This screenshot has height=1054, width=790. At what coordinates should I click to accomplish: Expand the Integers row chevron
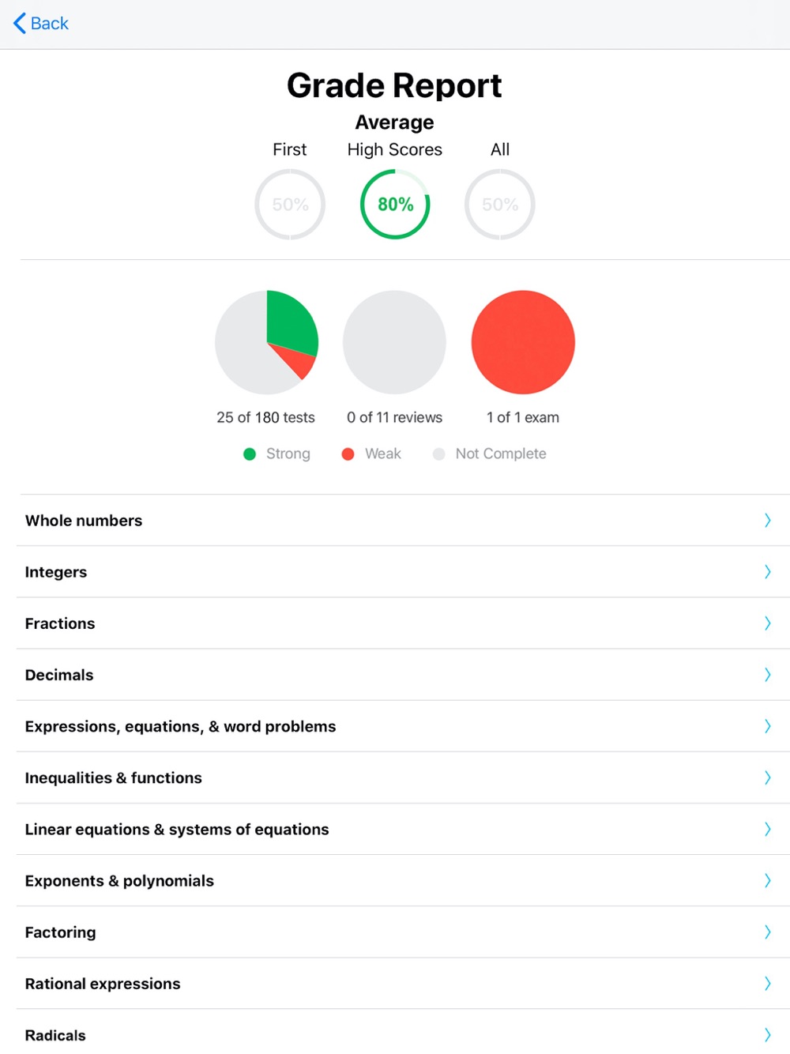pyautogui.click(x=767, y=571)
